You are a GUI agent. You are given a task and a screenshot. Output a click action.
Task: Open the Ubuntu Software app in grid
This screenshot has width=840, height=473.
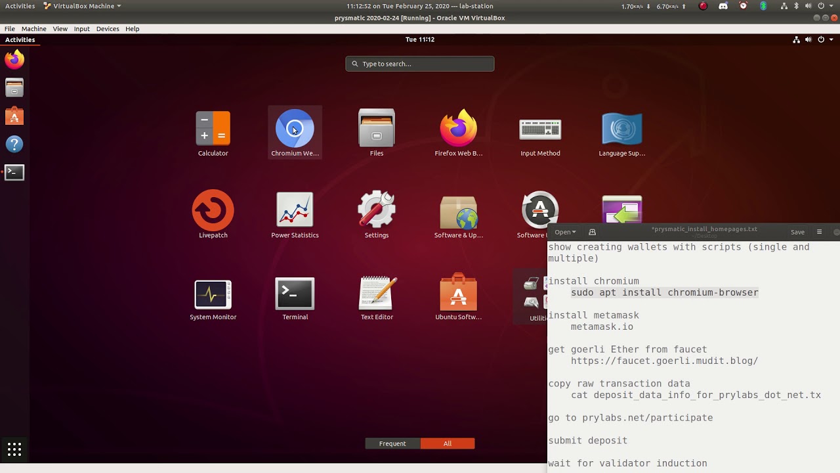coord(458,297)
